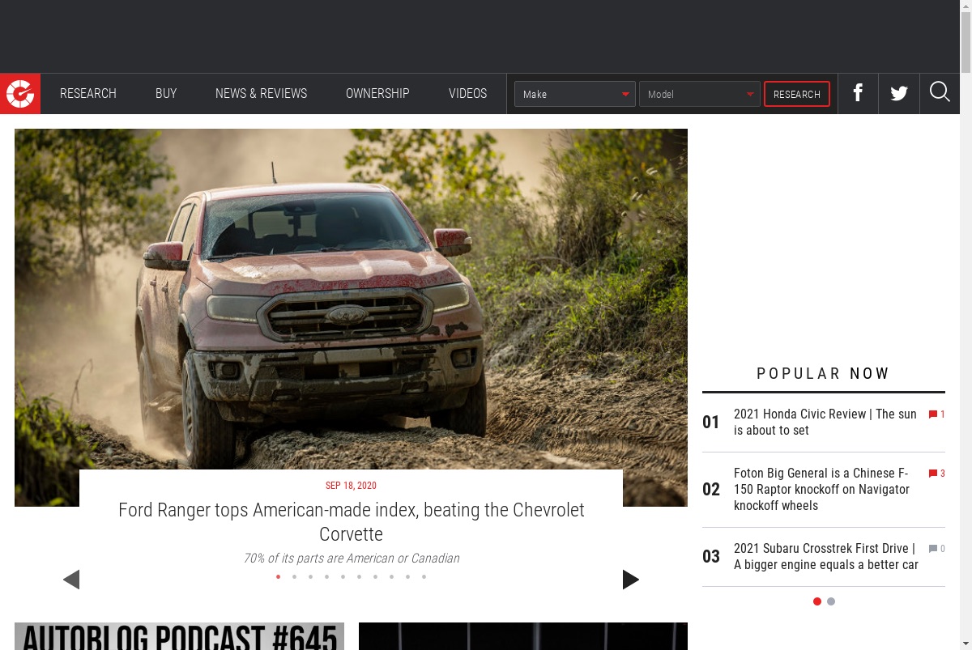Screen dimensions: 972x650
Task: Open the VIDEOS nav menu
Action: [x=468, y=94]
